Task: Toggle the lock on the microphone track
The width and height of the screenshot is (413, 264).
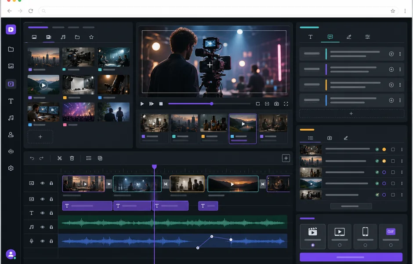Action: tap(51, 241)
